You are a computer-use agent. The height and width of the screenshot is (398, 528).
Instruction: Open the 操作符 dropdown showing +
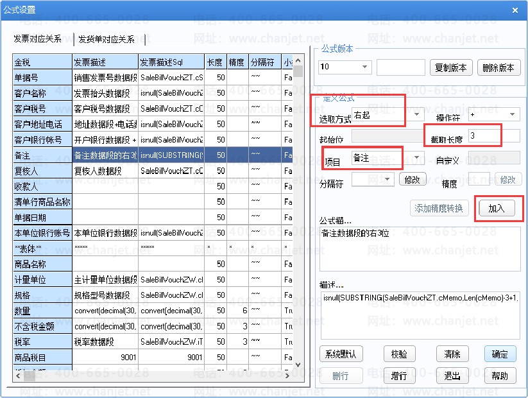pos(493,114)
